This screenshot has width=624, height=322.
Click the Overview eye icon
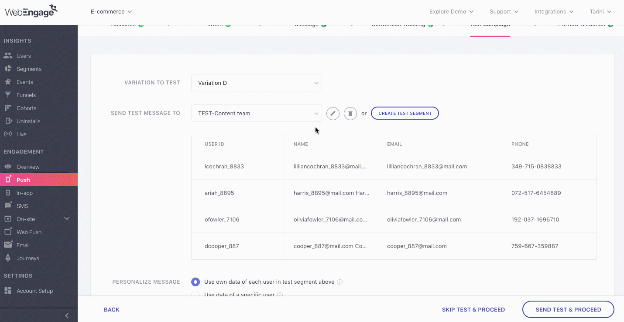[x=8, y=167]
